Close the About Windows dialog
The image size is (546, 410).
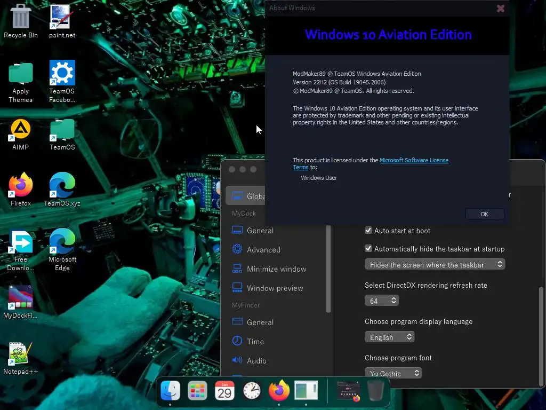[x=500, y=8]
